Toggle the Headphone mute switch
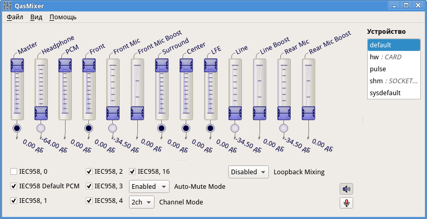The height and width of the screenshot is (219, 427). pos(41,128)
